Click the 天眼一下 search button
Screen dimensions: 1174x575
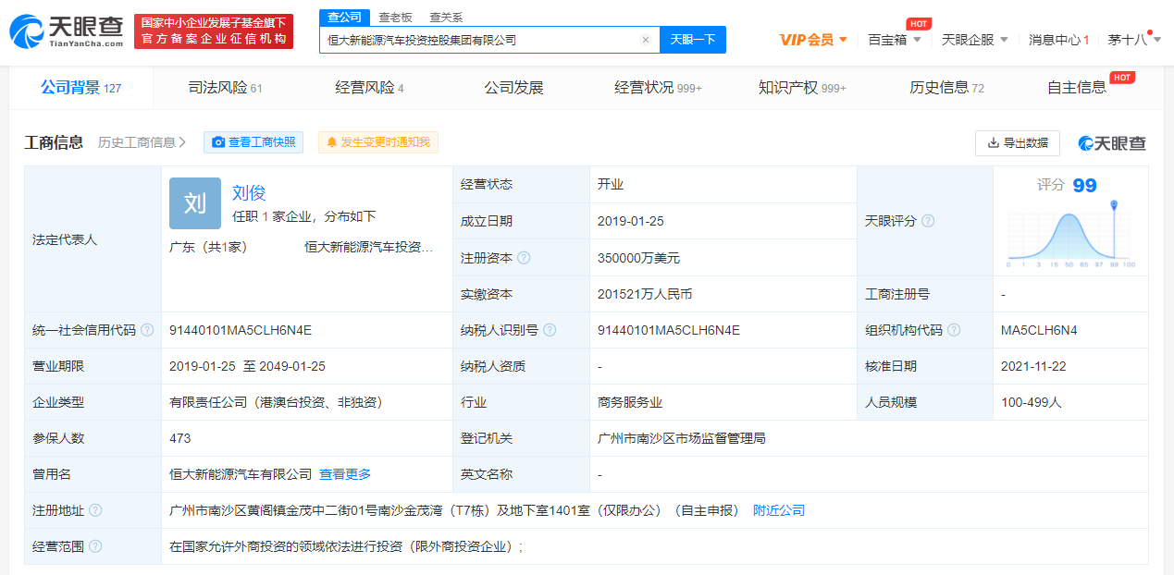pos(693,40)
